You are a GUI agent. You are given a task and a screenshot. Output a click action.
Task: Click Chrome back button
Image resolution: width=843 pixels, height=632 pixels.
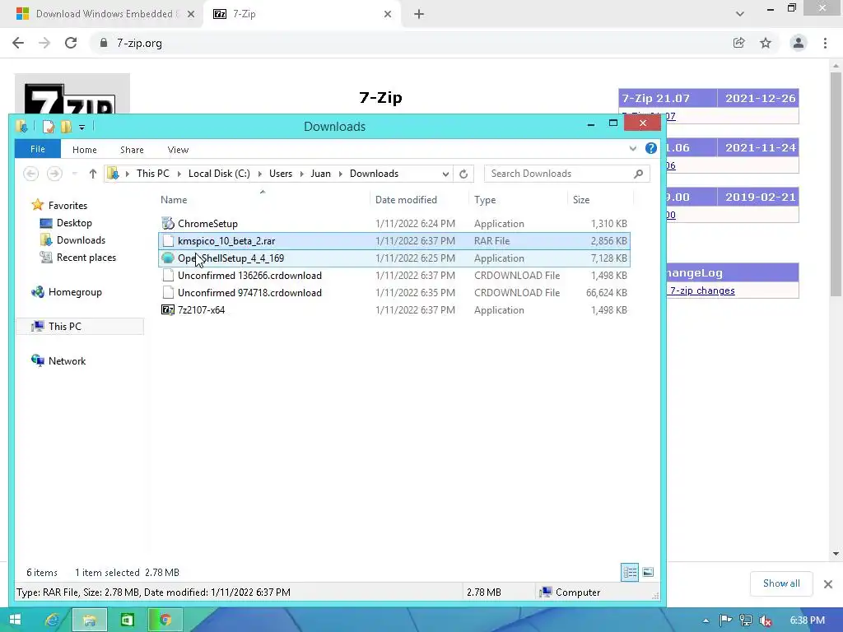point(18,43)
